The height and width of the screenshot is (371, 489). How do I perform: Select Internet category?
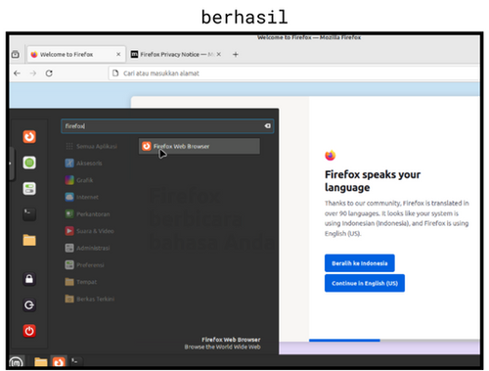(x=82, y=197)
